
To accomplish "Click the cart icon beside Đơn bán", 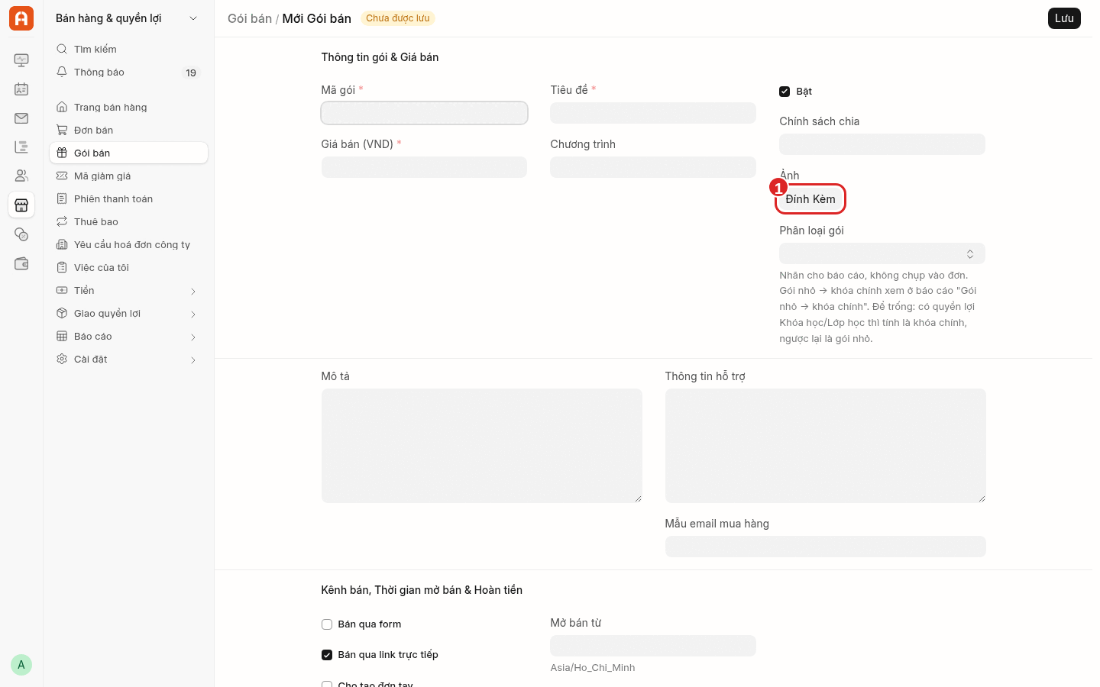I will click(62, 130).
